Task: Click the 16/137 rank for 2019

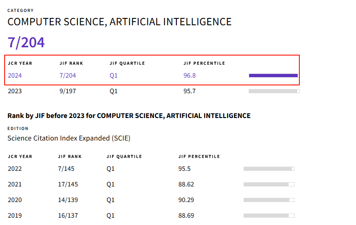Action: (x=68, y=215)
